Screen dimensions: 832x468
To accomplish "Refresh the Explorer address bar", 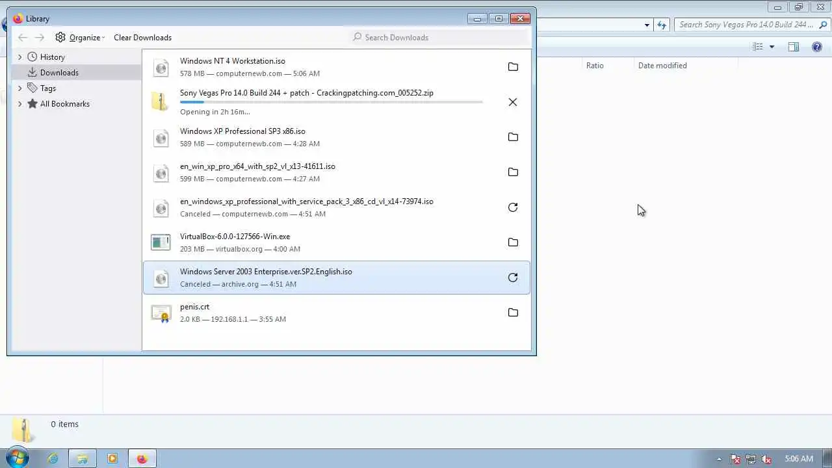I will point(662,25).
